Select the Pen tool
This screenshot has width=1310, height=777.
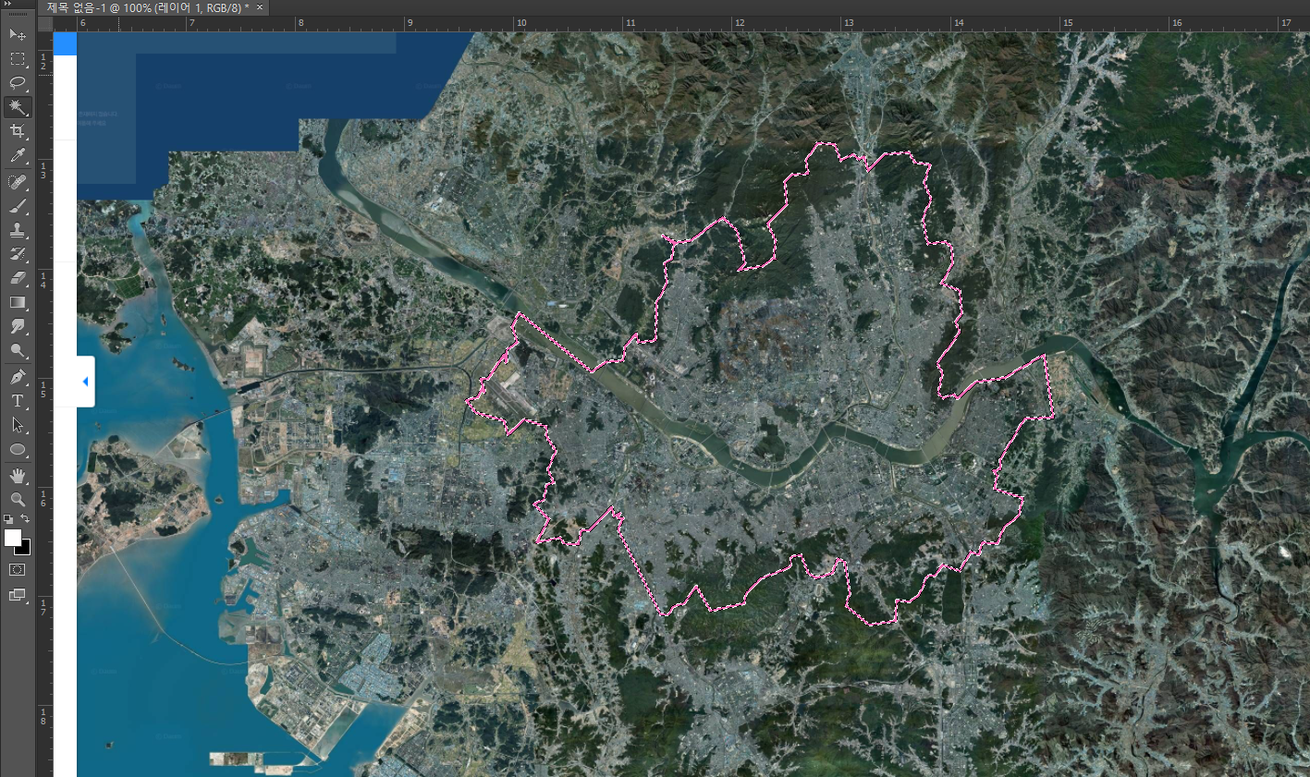18,377
